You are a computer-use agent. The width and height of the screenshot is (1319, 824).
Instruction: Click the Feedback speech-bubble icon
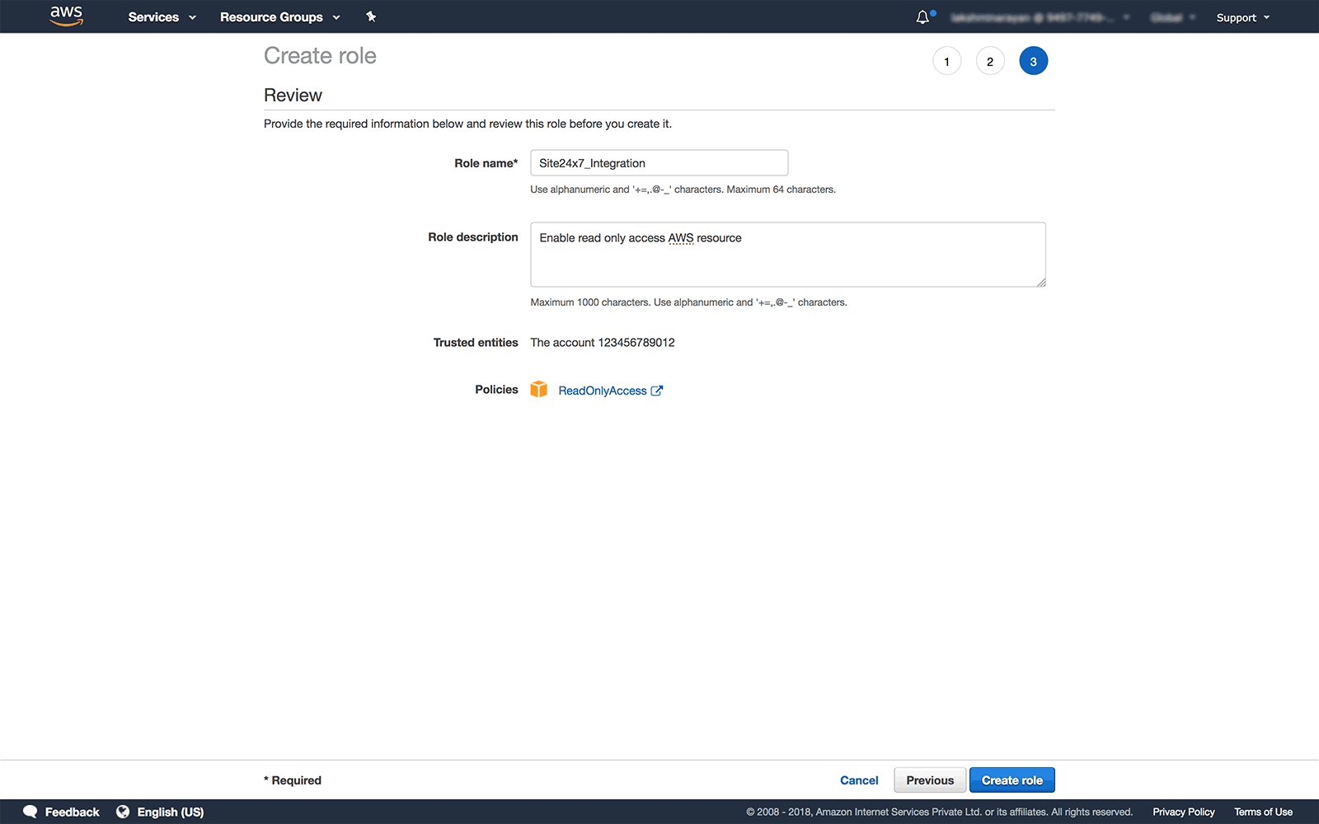click(x=31, y=812)
